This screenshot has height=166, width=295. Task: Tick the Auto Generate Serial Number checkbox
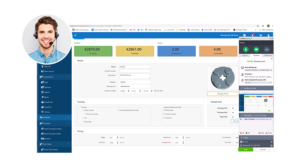pos(118,110)
